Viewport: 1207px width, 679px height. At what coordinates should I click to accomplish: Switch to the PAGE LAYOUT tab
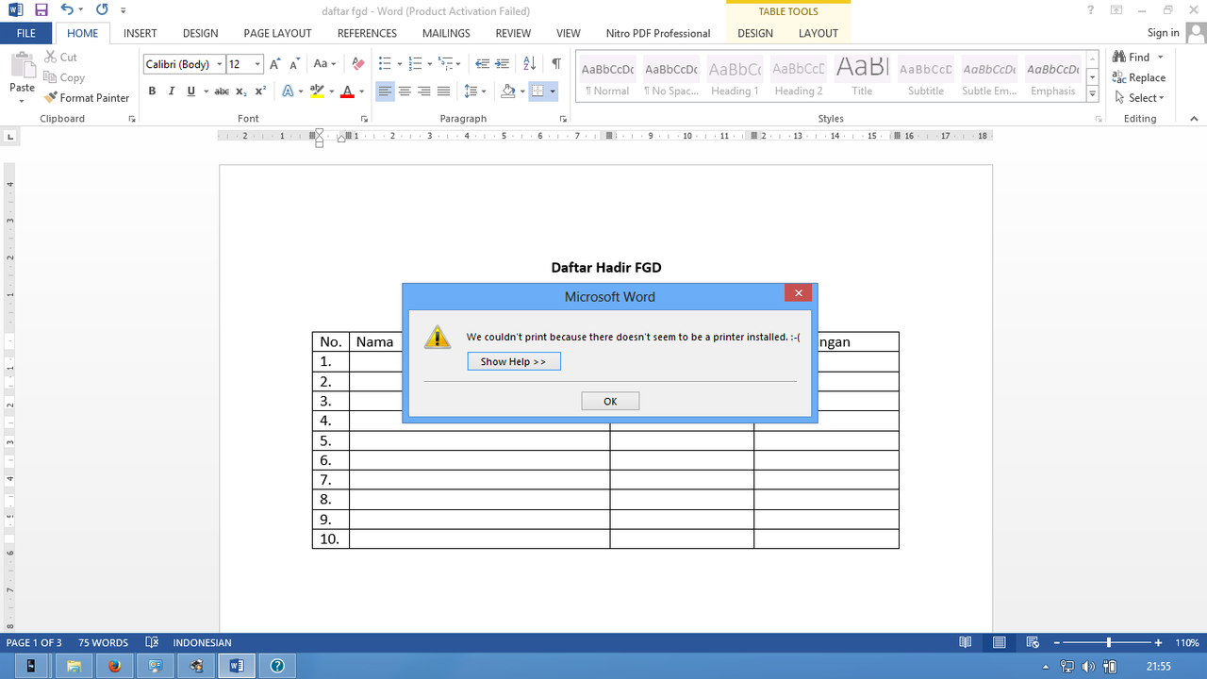click(x=277, y=33)
